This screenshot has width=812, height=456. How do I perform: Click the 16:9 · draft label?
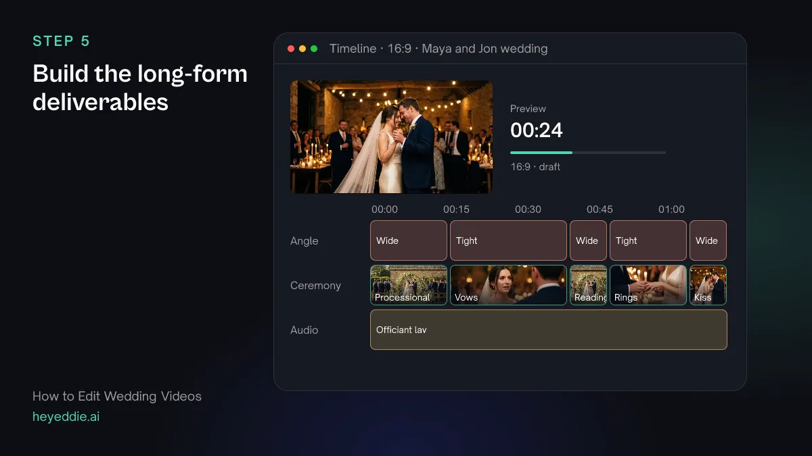[x=535, y=167]
